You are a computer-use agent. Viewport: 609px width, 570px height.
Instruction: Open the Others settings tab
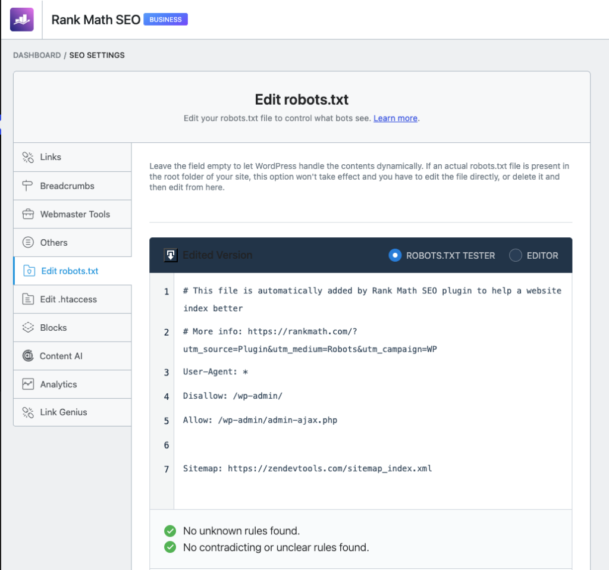pyautogui.click(x=73, y=242)
